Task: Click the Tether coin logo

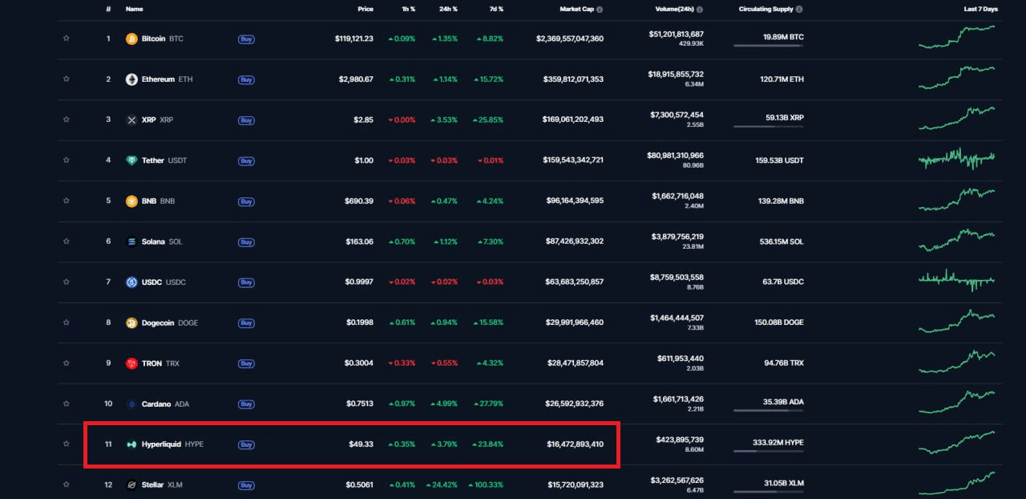Action: pos(131,160)
